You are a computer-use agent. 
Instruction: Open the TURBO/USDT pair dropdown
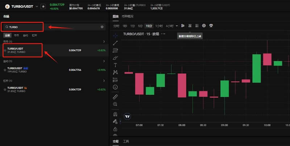coord(37,6)
